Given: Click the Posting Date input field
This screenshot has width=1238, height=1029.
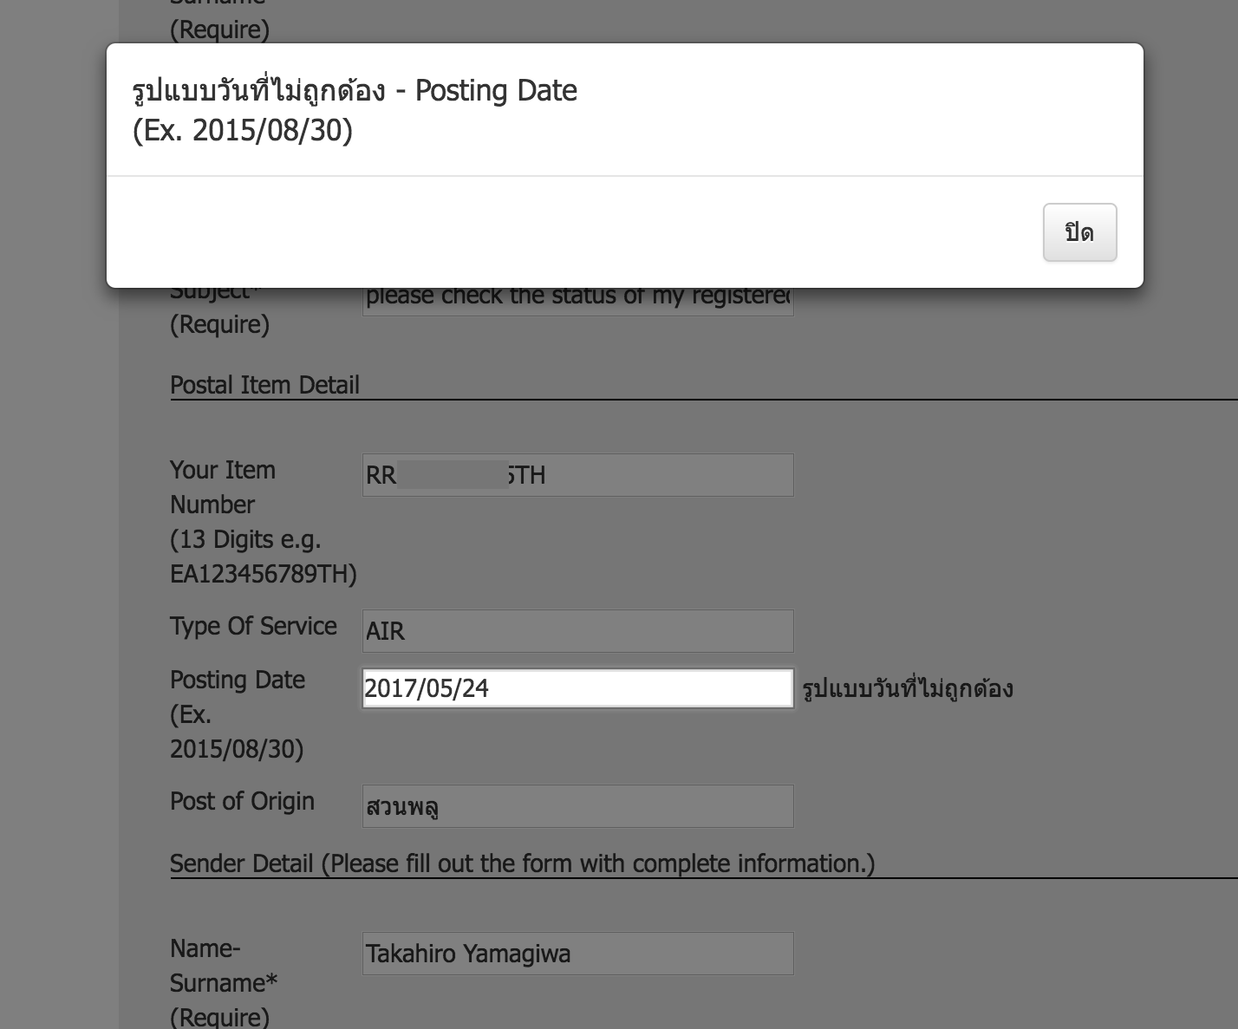Looking at the screenshot, I should pos(577,688).
